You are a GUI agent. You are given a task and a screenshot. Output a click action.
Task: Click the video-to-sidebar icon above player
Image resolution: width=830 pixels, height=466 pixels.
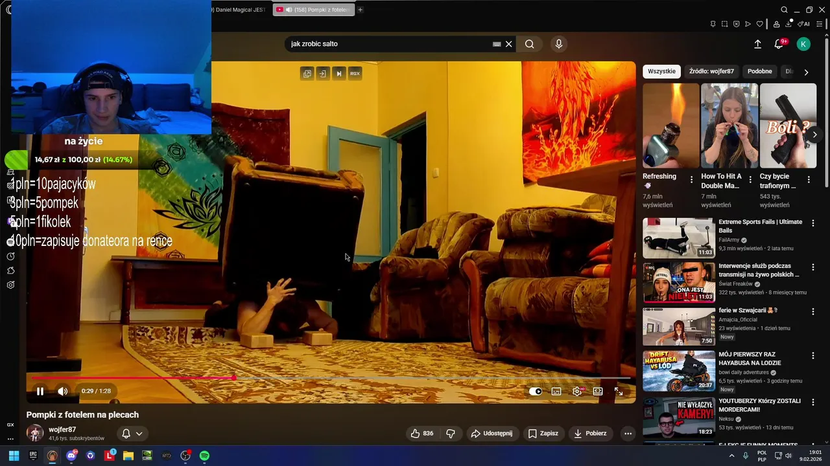tap(323, 74)
